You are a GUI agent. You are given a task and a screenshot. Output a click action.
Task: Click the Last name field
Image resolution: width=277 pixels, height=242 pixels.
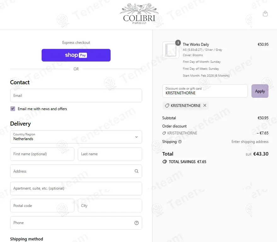pyautogui.click(x=110, y=154)
